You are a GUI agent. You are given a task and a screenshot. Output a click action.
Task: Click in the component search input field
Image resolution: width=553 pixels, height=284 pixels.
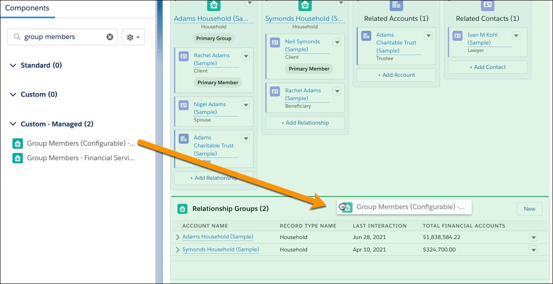click(62, 37)
